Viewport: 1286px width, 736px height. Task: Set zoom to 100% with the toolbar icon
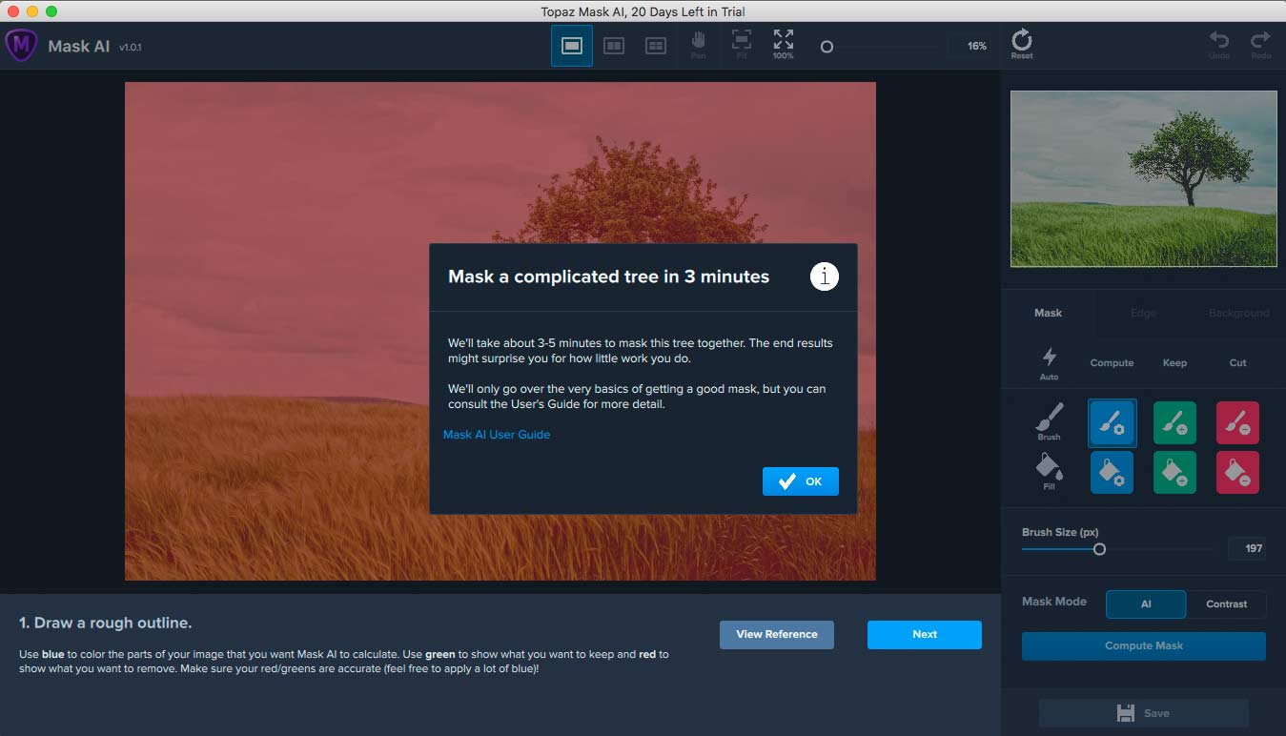click(783, 45)
